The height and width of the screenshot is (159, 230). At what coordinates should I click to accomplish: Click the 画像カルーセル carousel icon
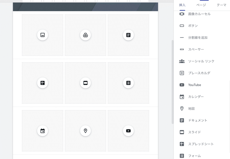coord(182,14)
